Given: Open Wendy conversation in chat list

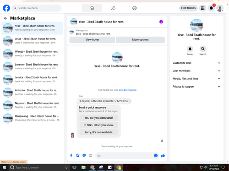Looking at the screenshot, I should (32, 54).
